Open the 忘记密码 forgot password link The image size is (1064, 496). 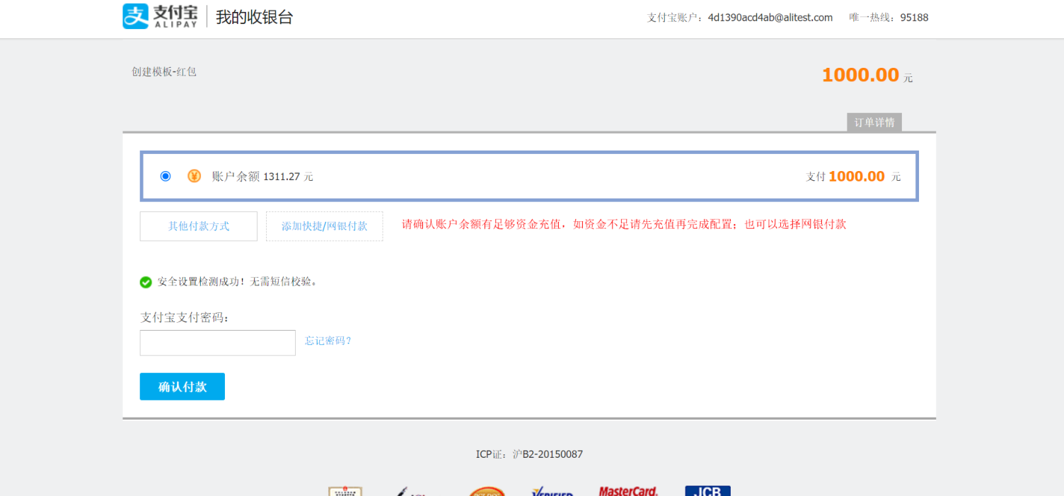point(327,341)
